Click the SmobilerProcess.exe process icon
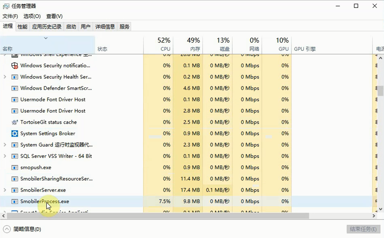This screenshot has width=384, height=238. 15,201
